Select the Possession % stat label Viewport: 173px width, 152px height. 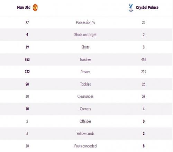(x=85, y=22)
